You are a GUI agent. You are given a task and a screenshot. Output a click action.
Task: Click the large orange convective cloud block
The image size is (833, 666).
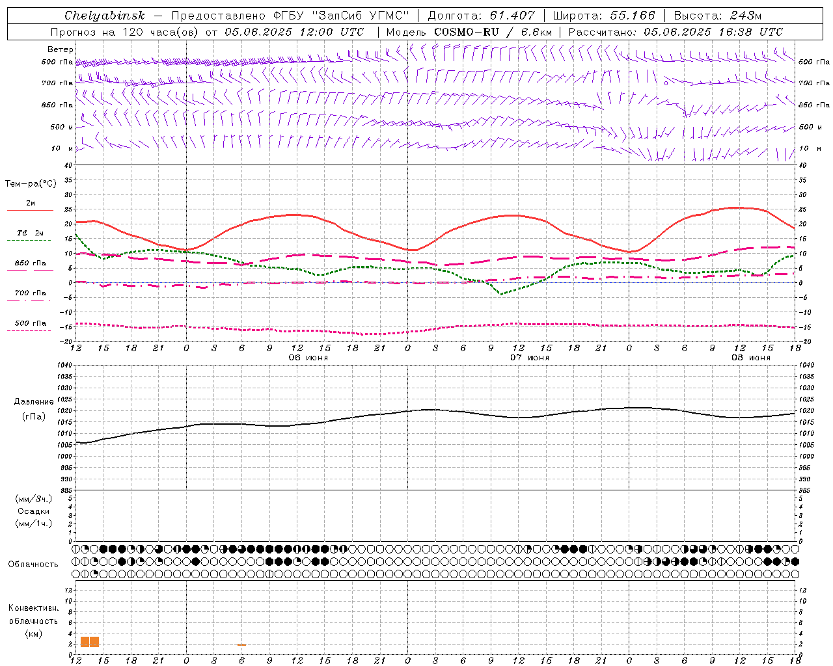point(90,642)
